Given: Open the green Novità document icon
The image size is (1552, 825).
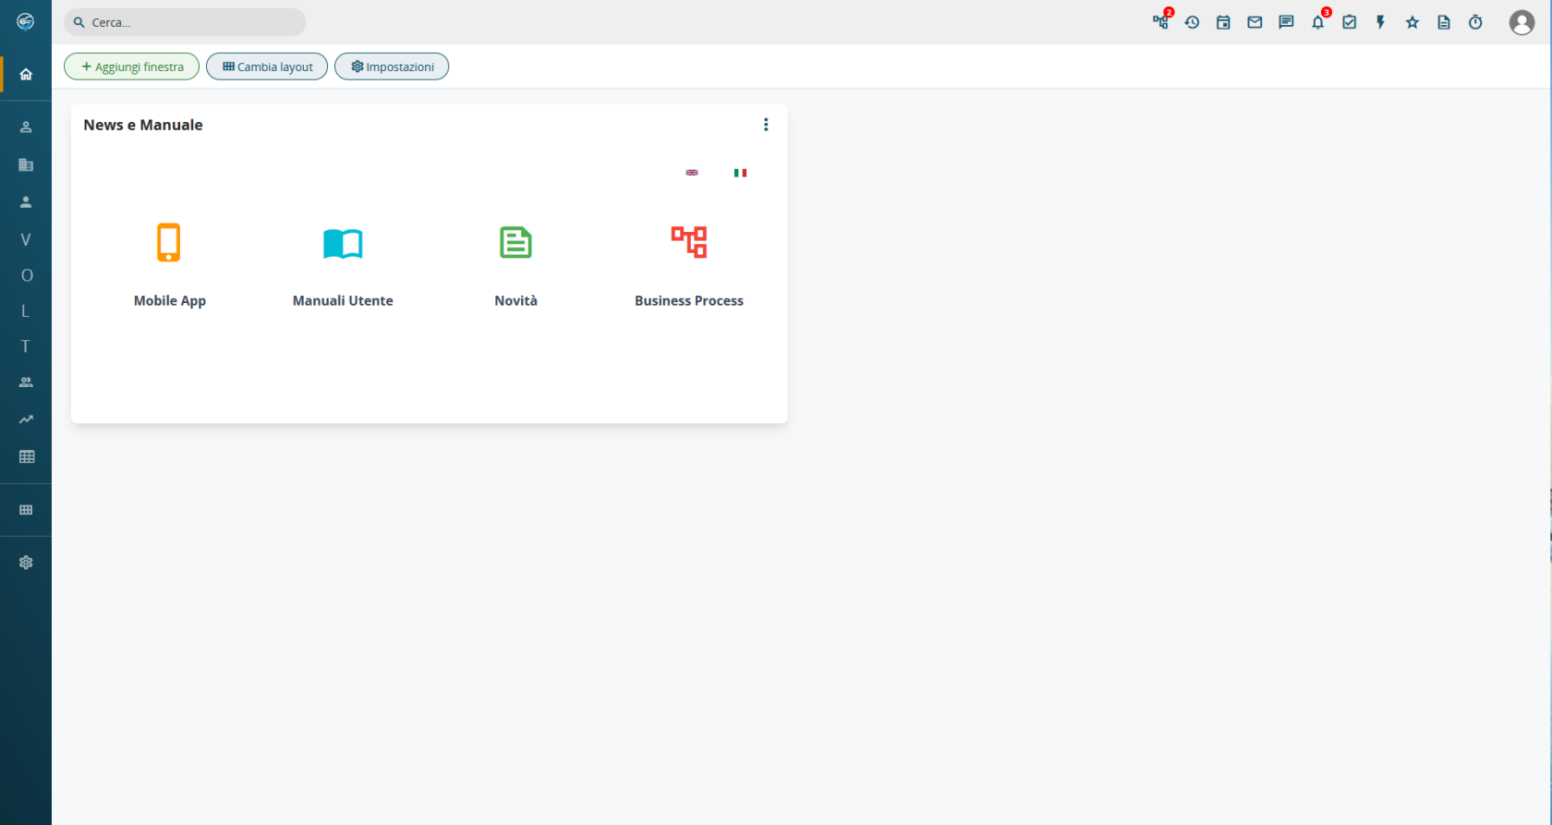Looking at the screenshot, I should (515, 243).
